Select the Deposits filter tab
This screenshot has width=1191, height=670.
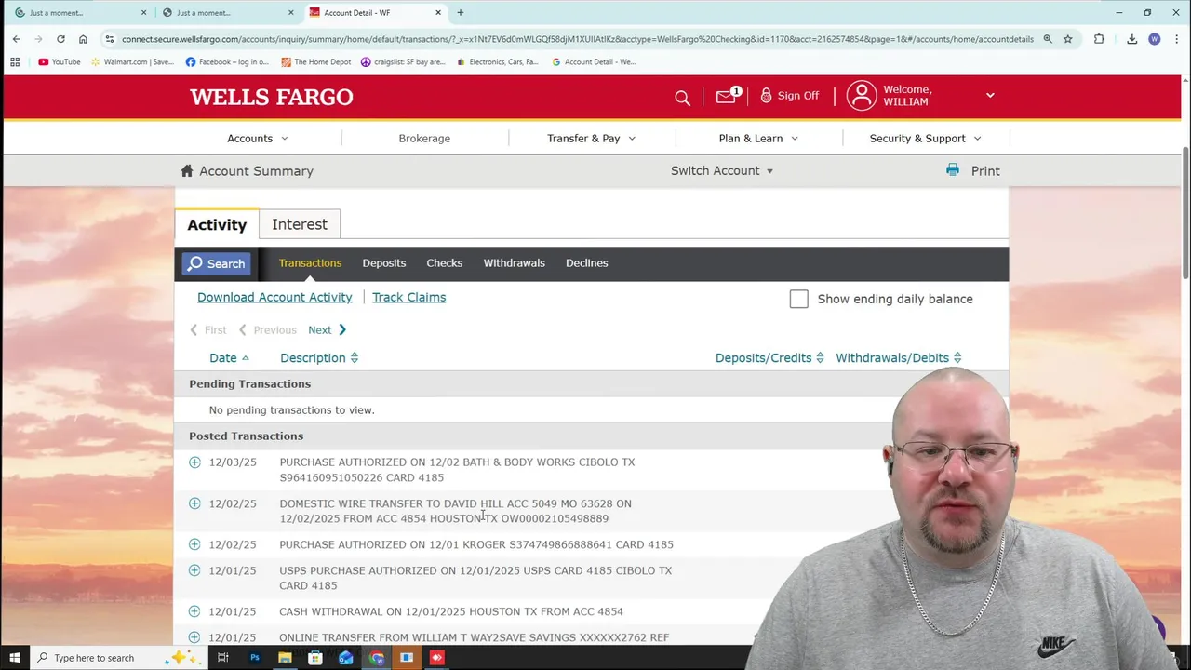pyautogui.click(x=384, y=263)
